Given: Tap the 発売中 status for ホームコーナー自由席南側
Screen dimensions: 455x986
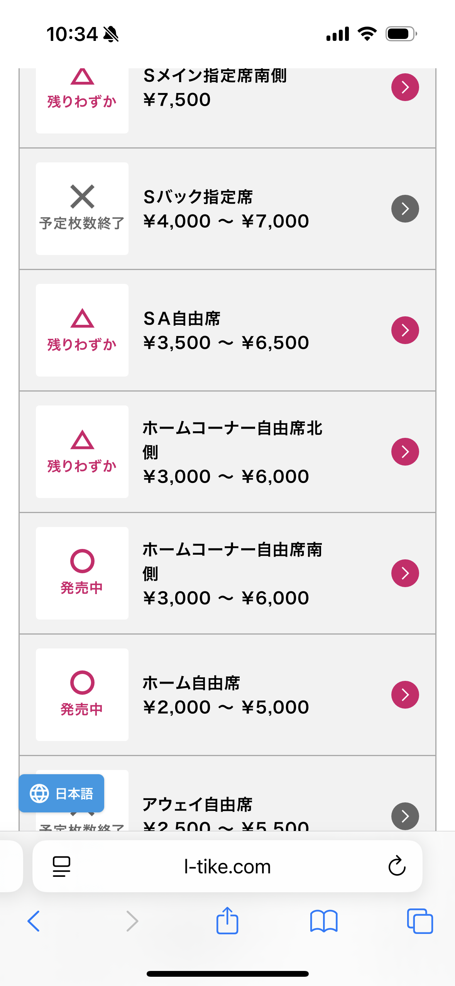Looking at the screenshot, I should (82, 573).
